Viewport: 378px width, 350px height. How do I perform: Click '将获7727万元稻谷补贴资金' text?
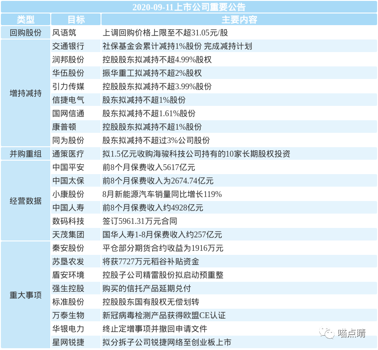(x=151, y=261)
